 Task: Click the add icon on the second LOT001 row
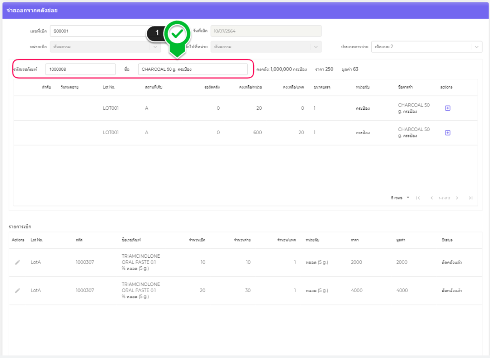coord(447,133)
